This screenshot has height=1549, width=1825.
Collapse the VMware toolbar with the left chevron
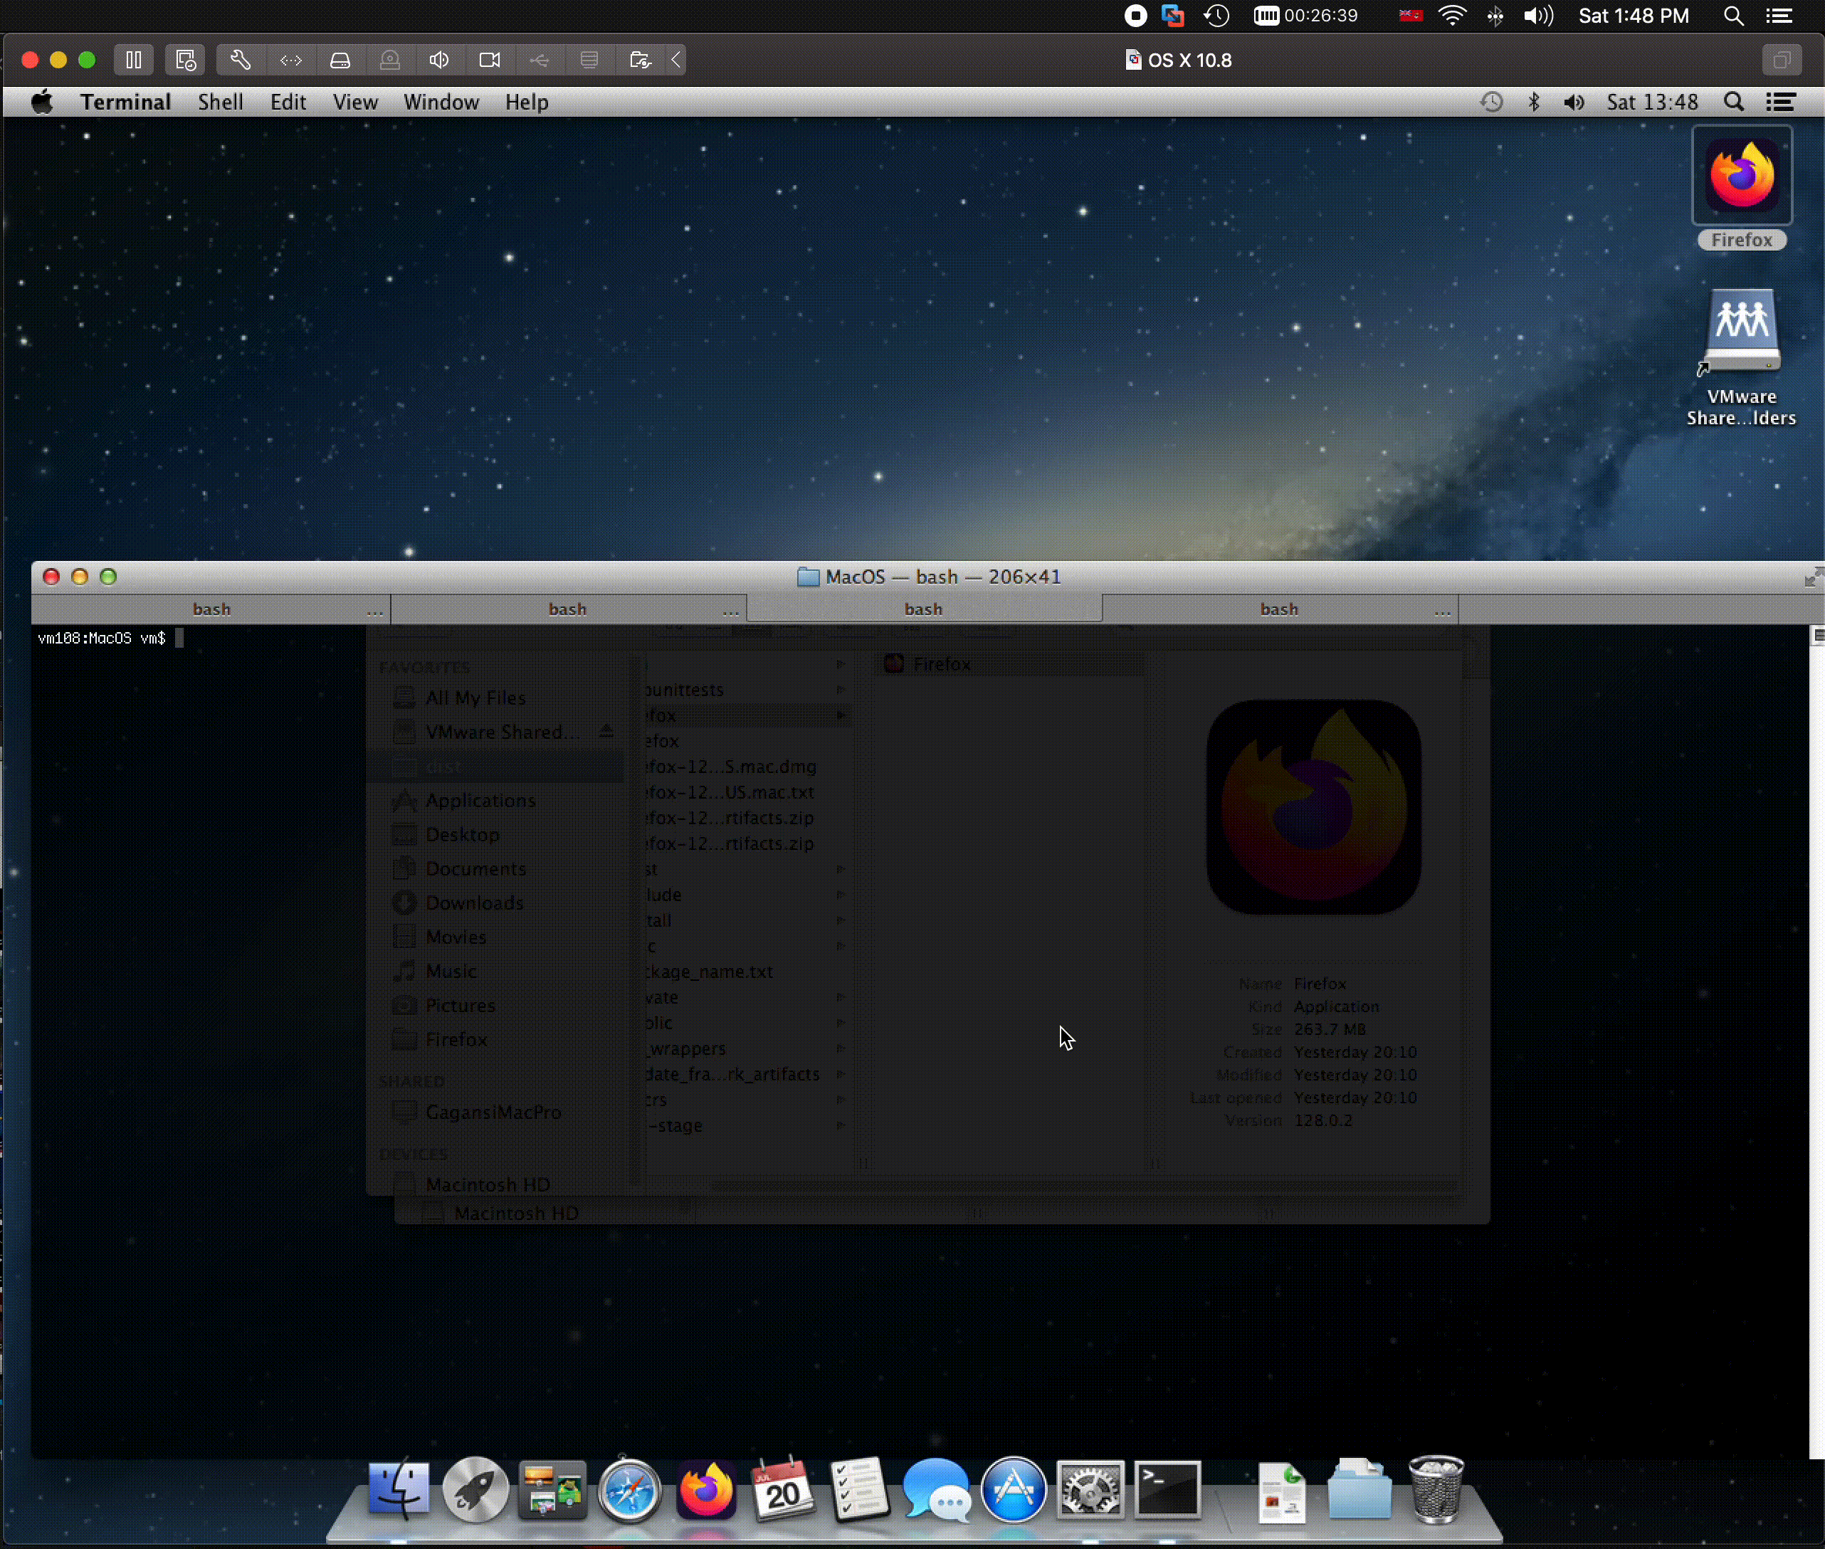[676, 60]
